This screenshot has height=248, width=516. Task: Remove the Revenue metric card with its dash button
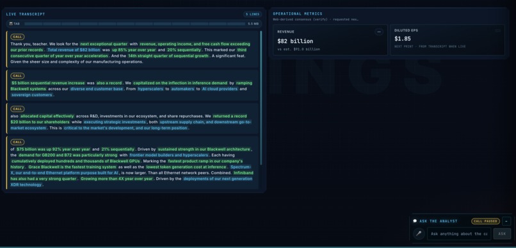379,32
